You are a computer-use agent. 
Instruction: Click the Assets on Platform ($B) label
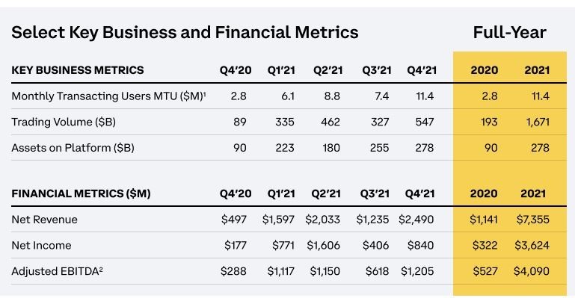point(73,148)
